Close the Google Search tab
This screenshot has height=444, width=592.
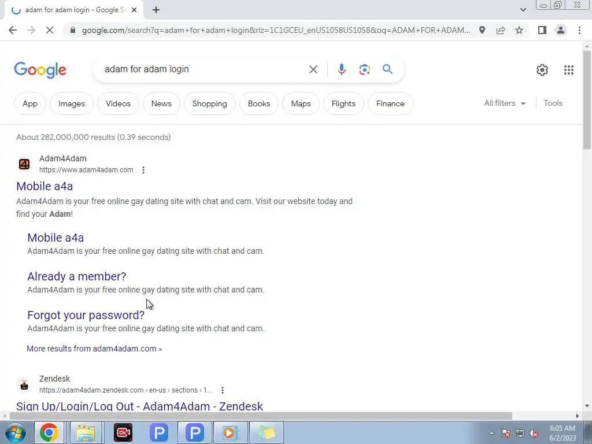[134, 10]
